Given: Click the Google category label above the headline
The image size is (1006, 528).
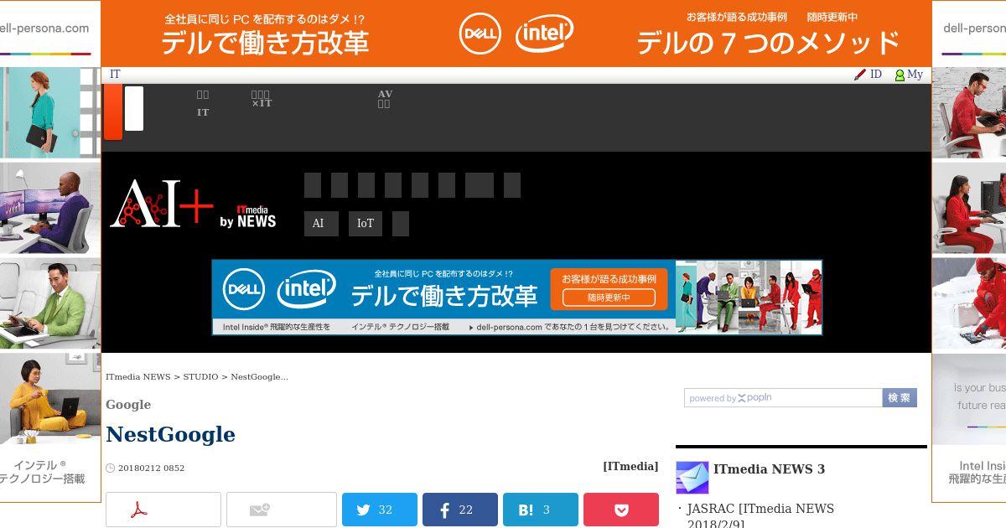Looking at the screenshot, I should pos(128,405).
